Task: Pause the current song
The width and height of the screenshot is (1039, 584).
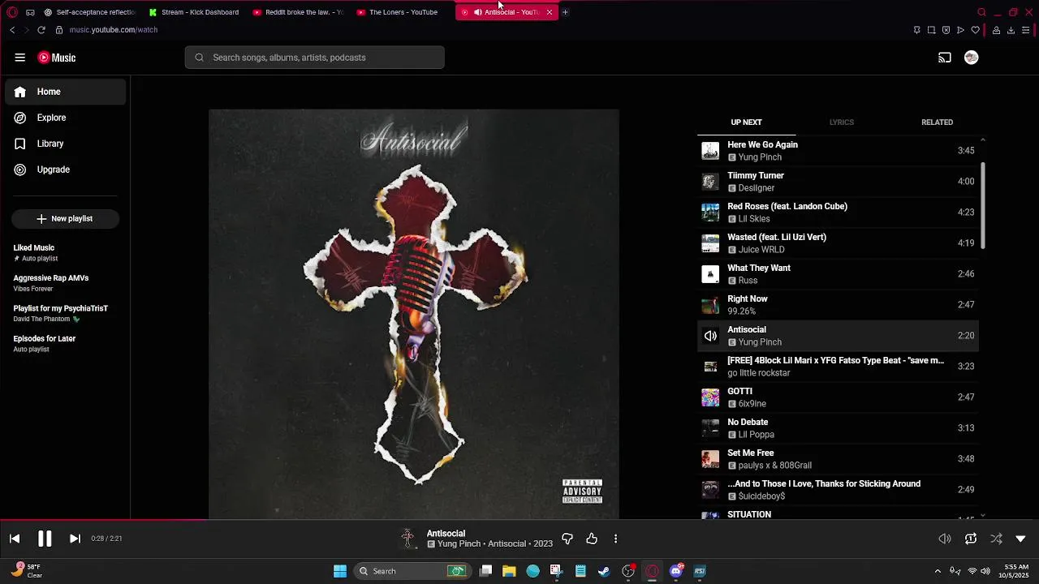Action: tap(45, 539)
